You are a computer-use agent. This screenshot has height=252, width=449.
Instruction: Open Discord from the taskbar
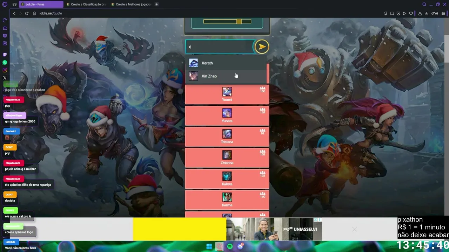(240, 246)
